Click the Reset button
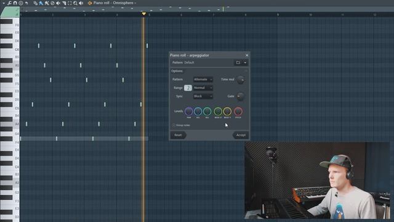 [178, 135]
